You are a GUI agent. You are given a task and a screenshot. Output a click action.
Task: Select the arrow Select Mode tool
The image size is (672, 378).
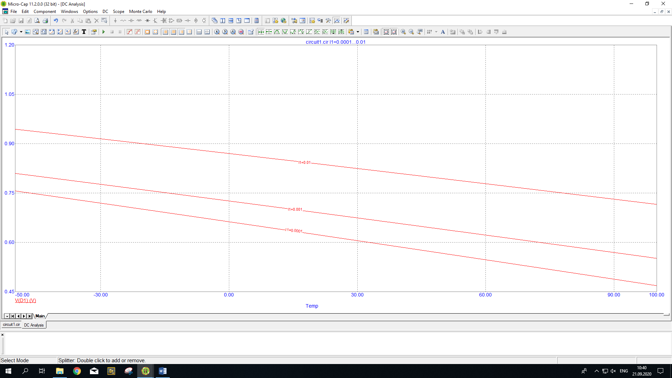(x=6, y=32)
